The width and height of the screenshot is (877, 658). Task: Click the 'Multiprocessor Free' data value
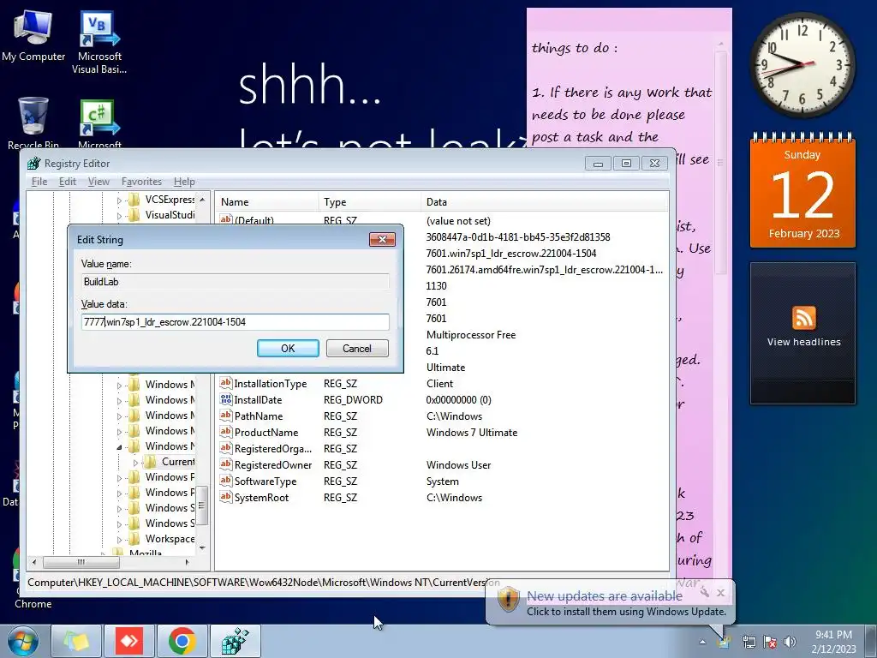[x=471, y=335]
